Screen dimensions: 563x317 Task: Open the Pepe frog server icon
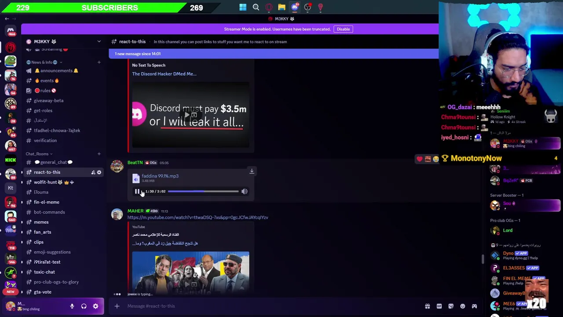(x=11, y=61)
